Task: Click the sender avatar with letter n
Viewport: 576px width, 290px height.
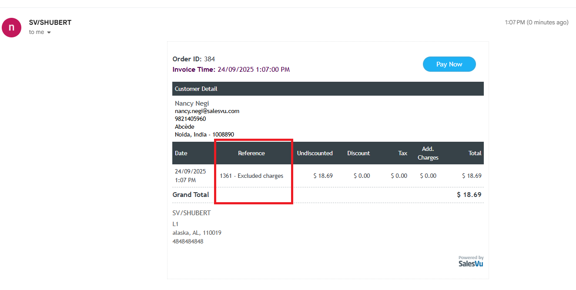Action: (x=12, y=27)
